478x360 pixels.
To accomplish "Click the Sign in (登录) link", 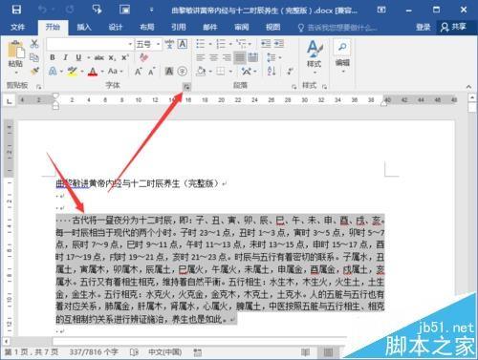I will click(x=423, y=28).
